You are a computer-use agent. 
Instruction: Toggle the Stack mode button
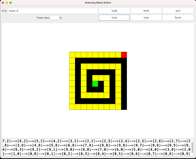coord(178,18)
